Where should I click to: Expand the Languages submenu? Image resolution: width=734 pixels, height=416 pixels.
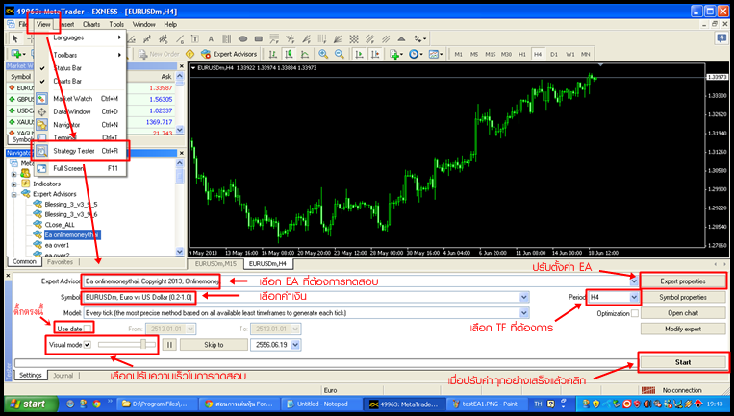pos(81,37)
